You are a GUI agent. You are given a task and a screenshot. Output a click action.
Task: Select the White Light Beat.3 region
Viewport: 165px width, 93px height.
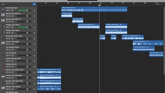point(94,9)
